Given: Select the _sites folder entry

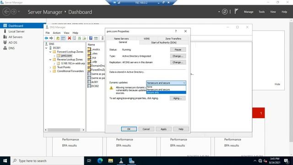Looking at the screenshot, I should (92, 54).
